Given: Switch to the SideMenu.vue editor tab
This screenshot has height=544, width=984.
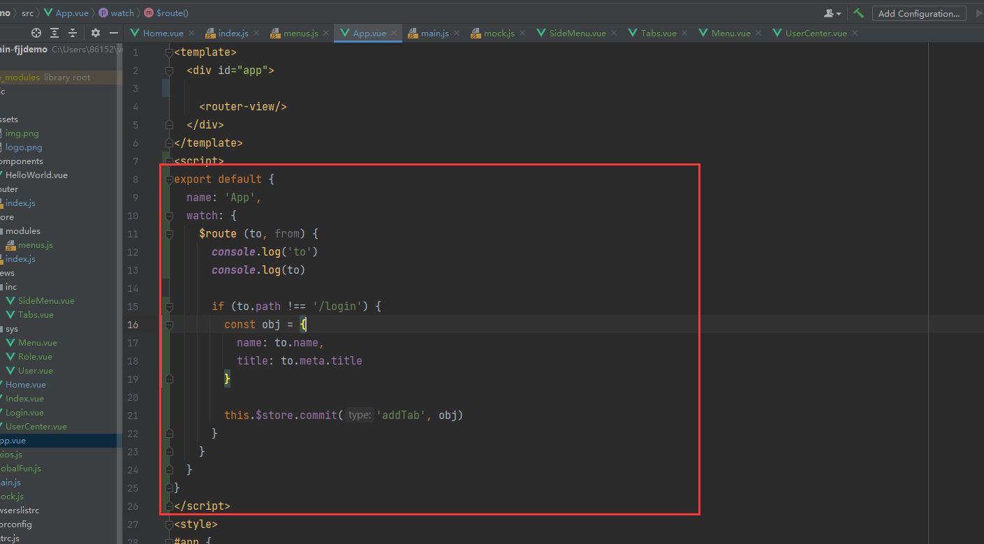Looking at the screenshot, I should pos(578,33).
